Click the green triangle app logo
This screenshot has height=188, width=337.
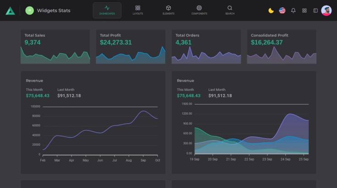coord(10,10)
